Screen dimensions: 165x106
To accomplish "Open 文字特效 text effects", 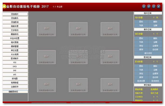I will [x=15, y=30].
